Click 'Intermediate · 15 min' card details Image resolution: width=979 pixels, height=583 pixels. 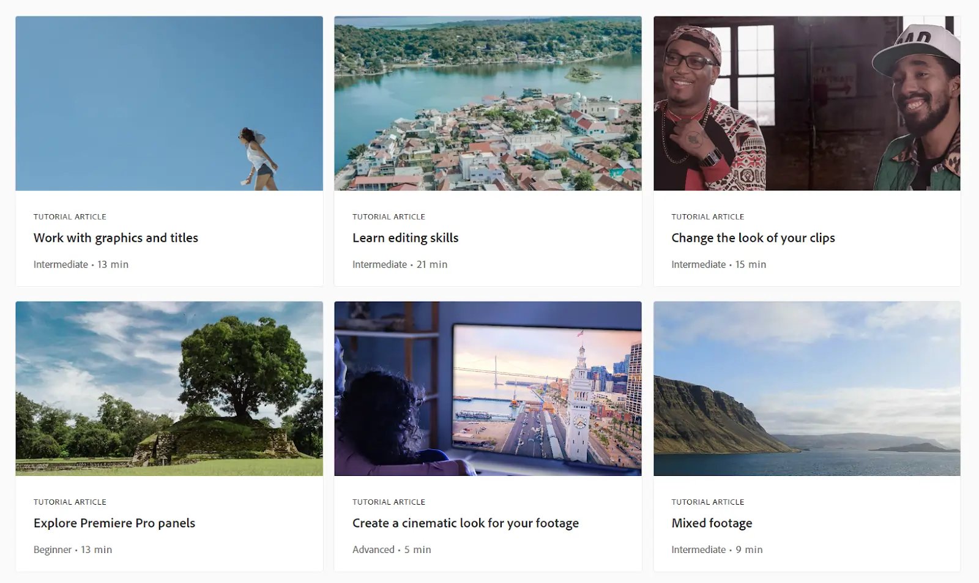tap(718, 264)
